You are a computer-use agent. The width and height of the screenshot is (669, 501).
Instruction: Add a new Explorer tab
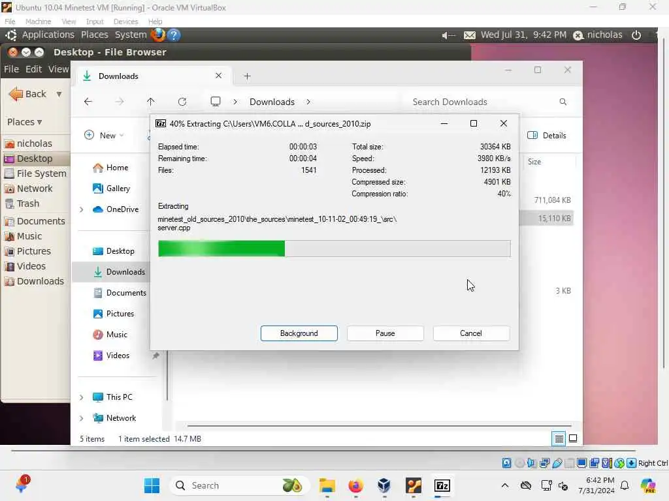click(247, 76)
